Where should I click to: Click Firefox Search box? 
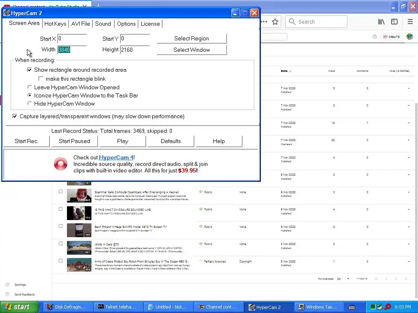point(316,22)
